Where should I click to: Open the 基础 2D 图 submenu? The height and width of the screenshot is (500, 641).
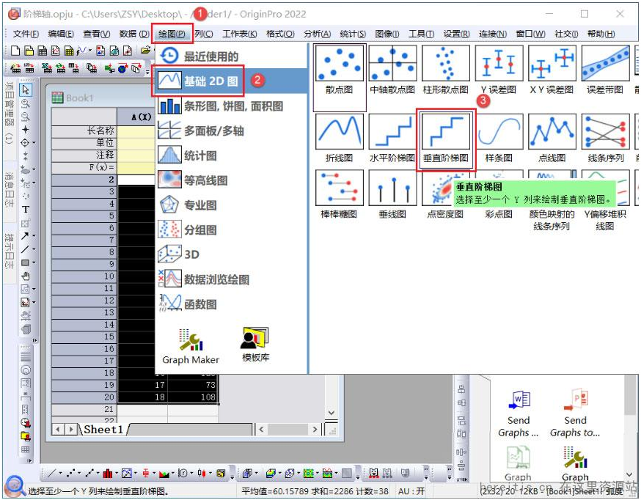[231, 81]
